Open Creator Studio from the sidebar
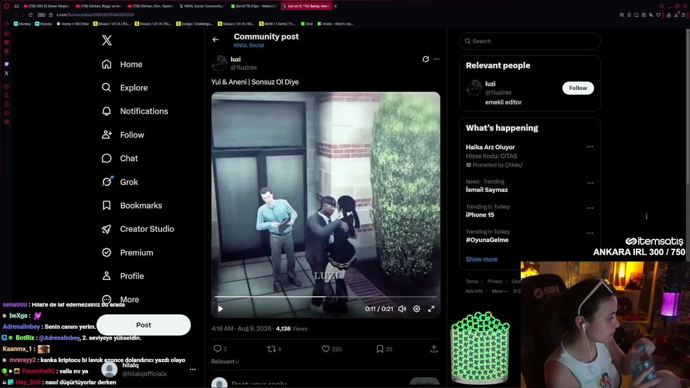Image resolution: width=690 pixels, height=388 pixels. 137,229
